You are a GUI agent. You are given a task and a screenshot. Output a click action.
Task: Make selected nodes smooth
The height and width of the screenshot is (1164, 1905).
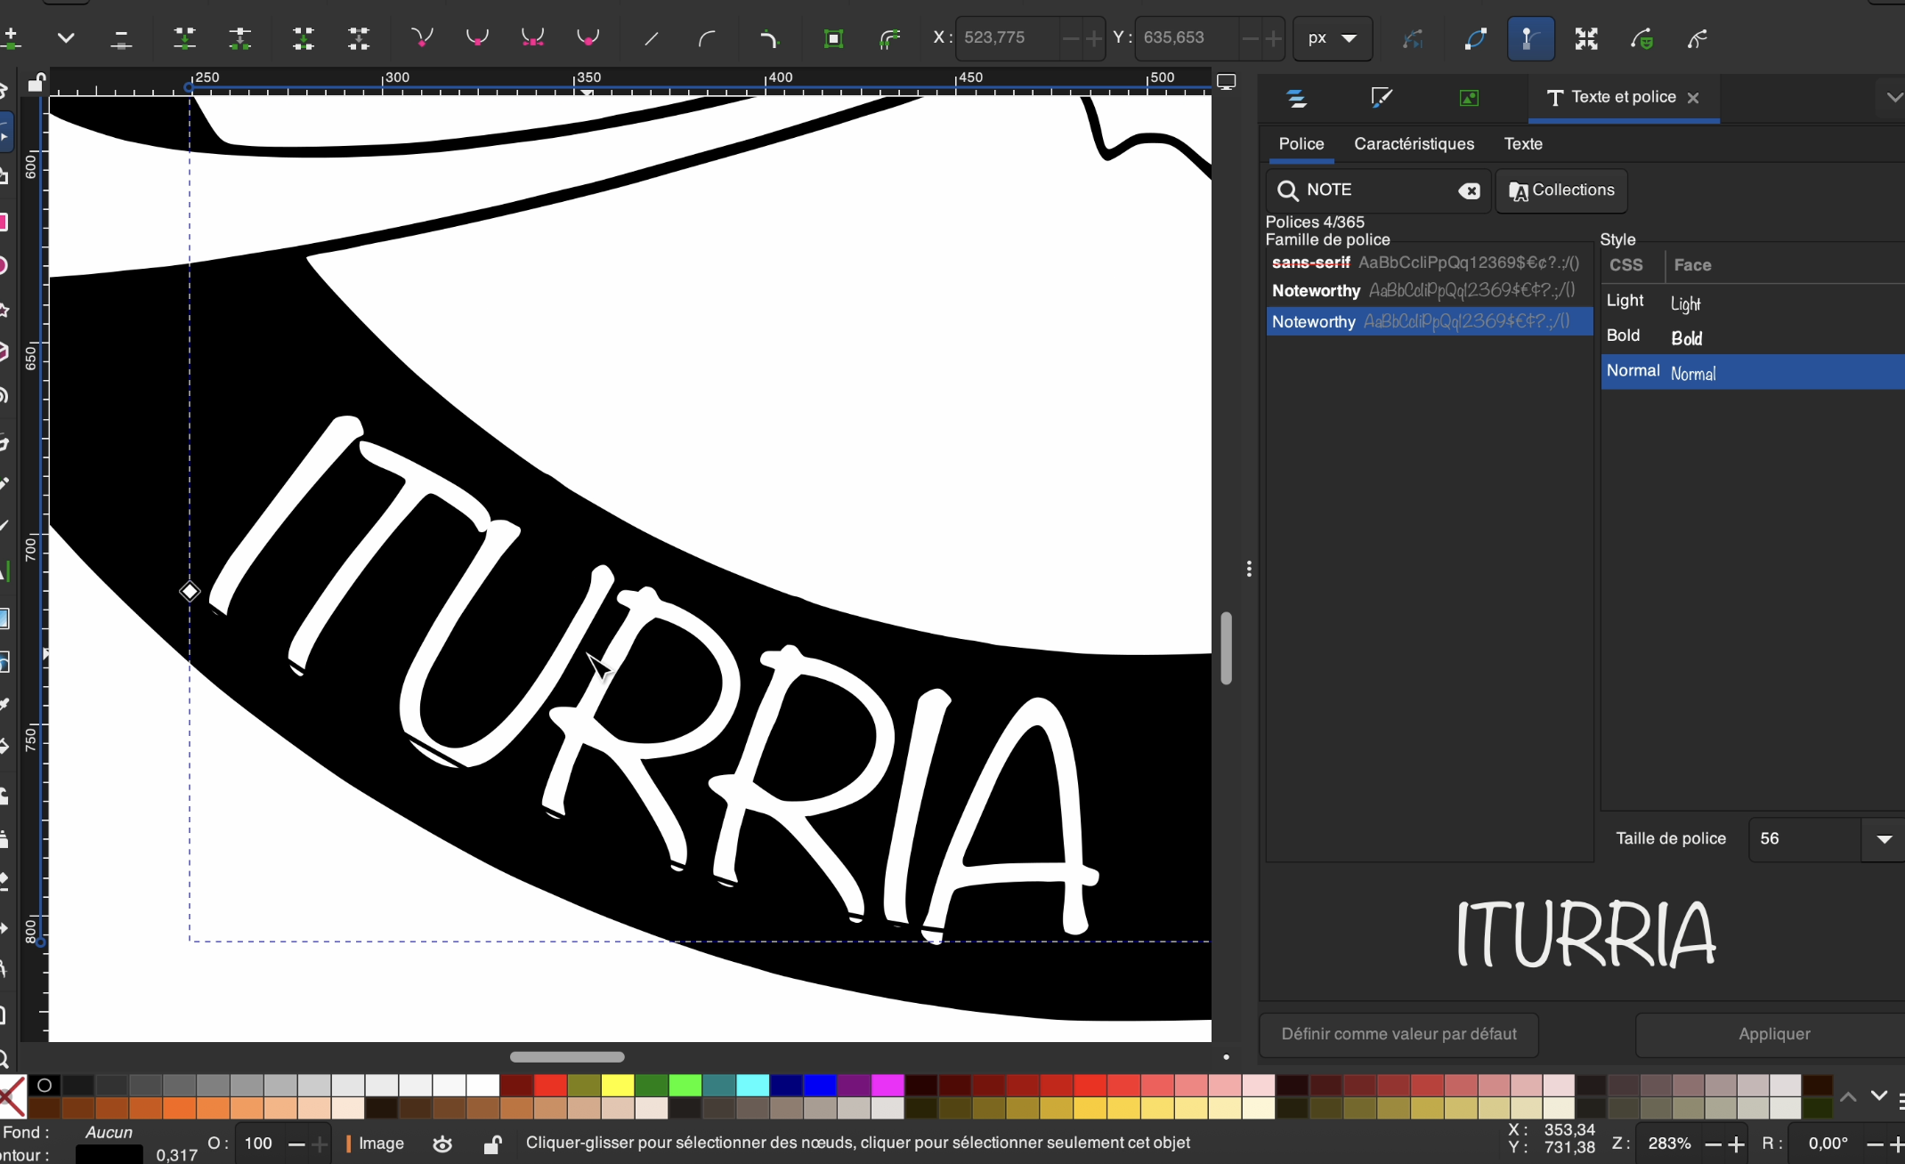point(477,38)
